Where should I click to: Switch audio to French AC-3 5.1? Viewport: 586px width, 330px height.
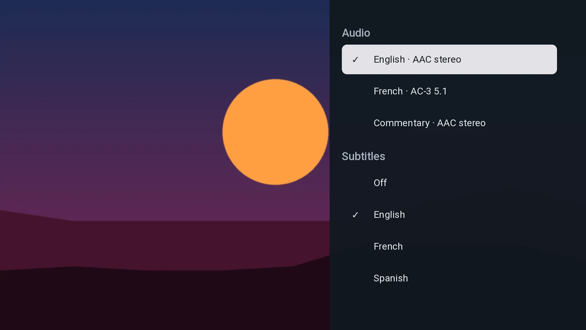coord(449,91)
